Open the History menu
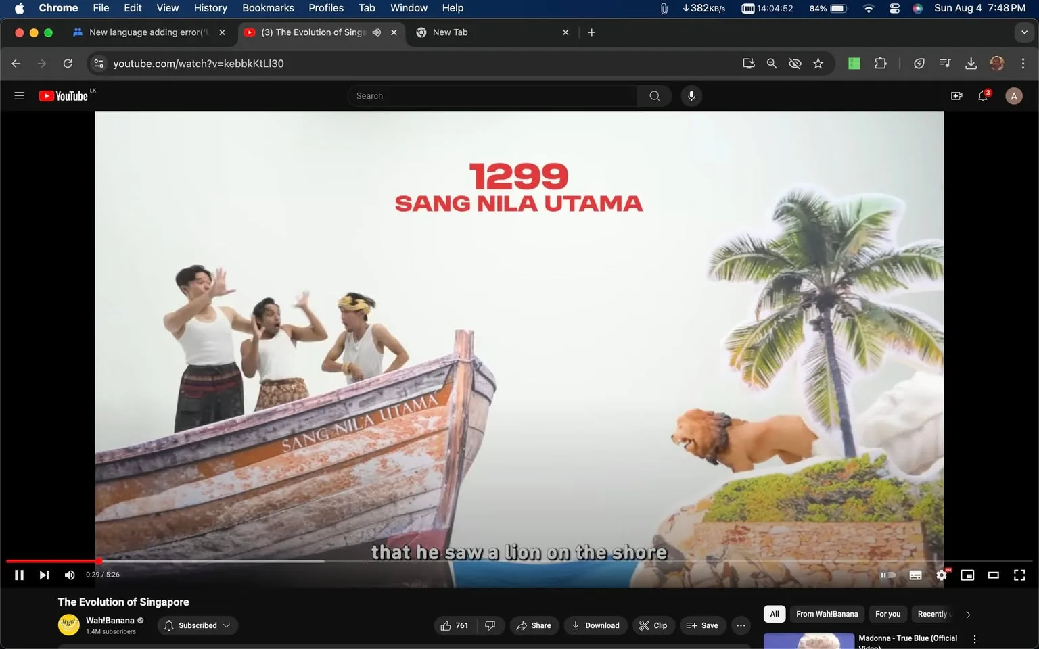This screenshot has width=1039, height=649. 210,8
